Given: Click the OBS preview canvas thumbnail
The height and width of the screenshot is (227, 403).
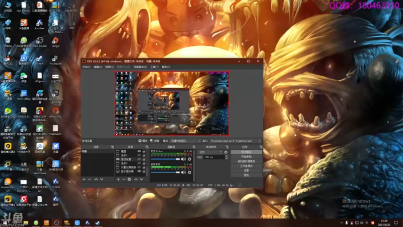Looking at the screenshot, I should pyautogui.click(x=172, y=103).
